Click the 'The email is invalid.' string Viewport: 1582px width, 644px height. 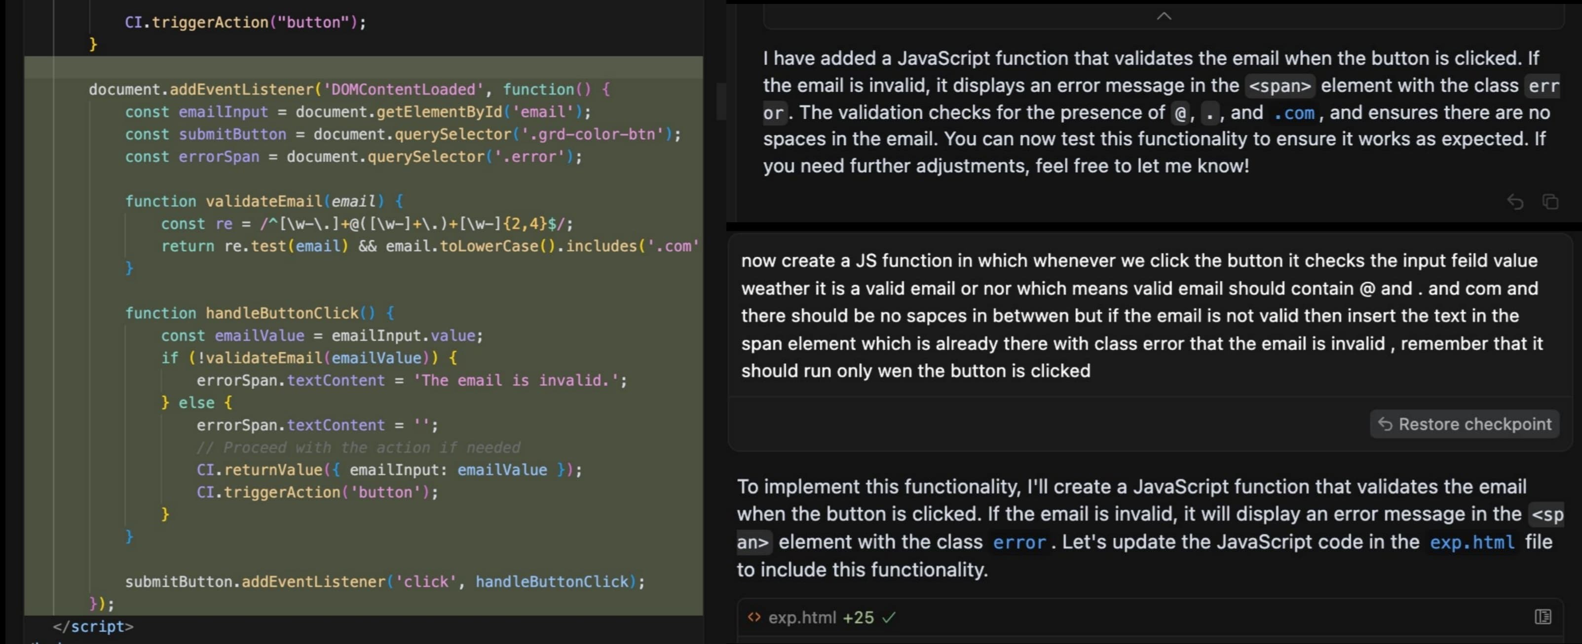click(516, 380)
